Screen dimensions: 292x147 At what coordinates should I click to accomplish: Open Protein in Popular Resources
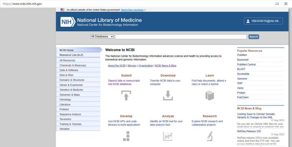[241, 93]
